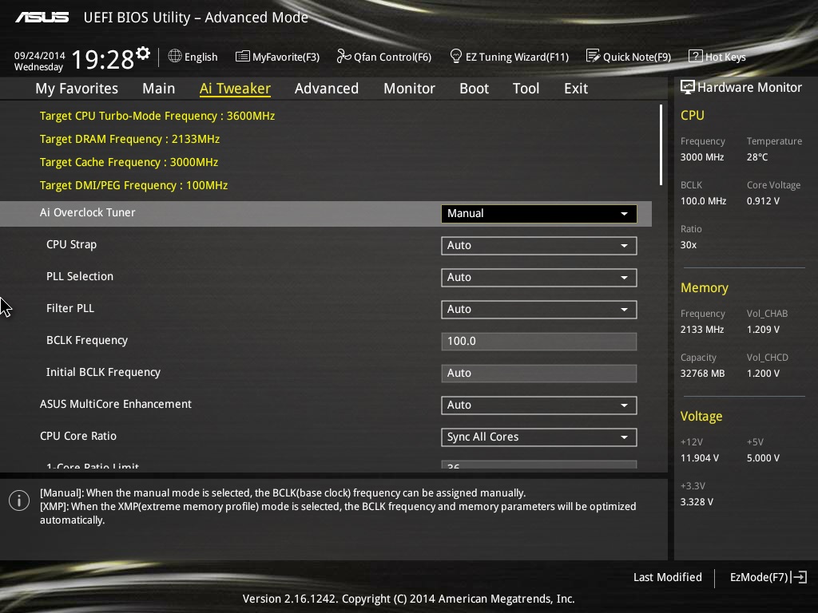Click the EZ Tuning Wizard lightbulb icon
Screen dimensions: 818x613
(x=455, y=56)
